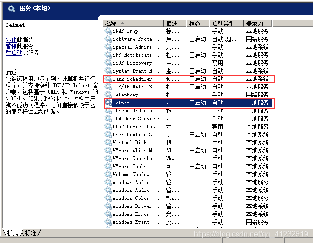Click the Volume Shadow Copy service icon
The width and height of the screenshot is (313, 243).
click(x=108, y=174)
